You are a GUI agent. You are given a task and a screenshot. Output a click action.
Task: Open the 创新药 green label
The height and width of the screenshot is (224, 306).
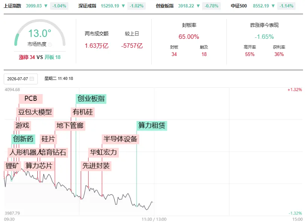pyautogui.click(x=23, y=139)
